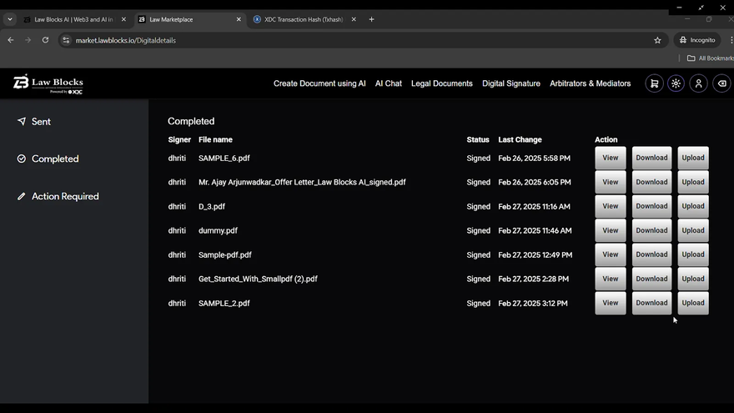Reload the page

(45, 40)
